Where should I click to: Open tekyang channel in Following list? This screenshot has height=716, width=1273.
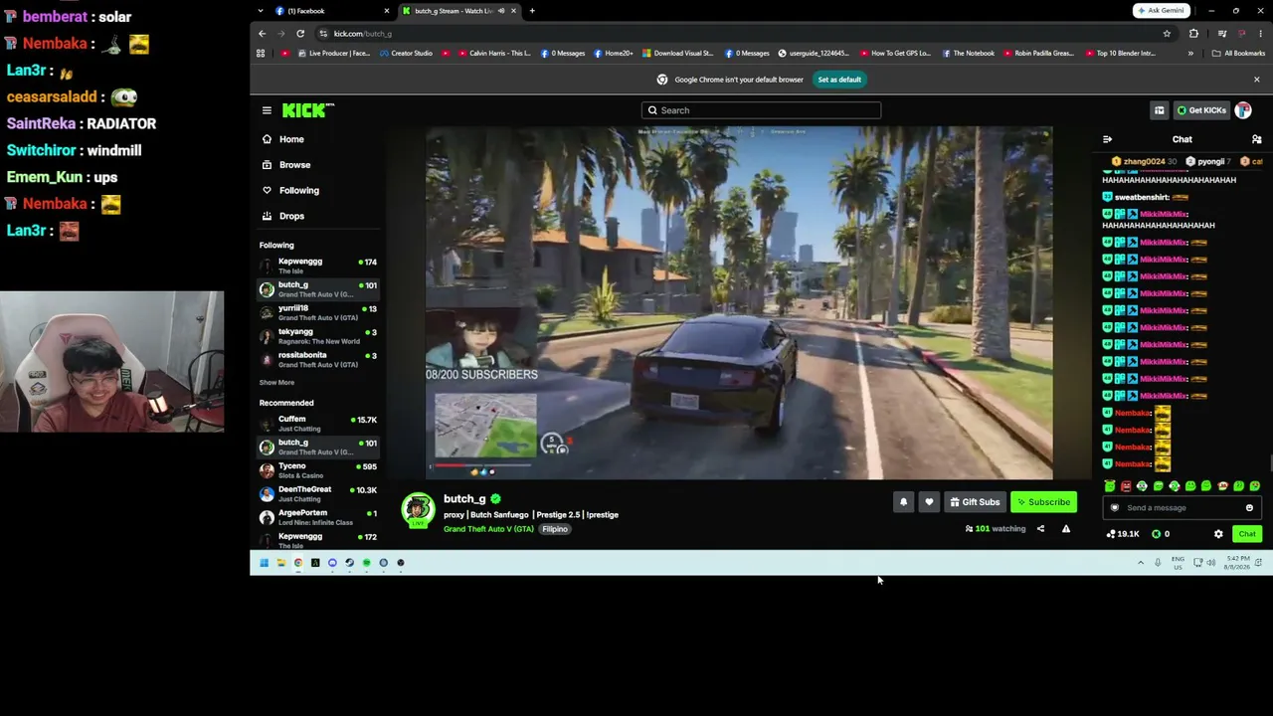pos(318,336)
